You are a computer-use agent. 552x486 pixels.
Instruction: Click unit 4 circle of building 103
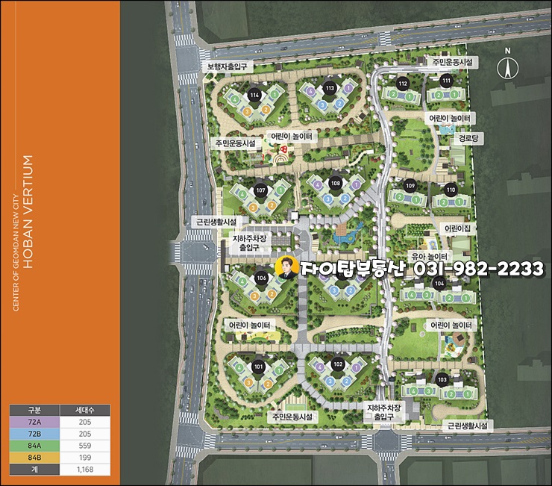point(413,391)
